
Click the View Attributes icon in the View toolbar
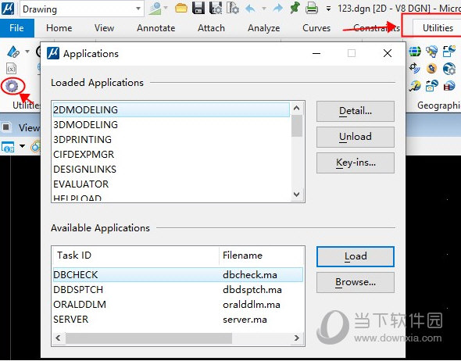point(8,147)
